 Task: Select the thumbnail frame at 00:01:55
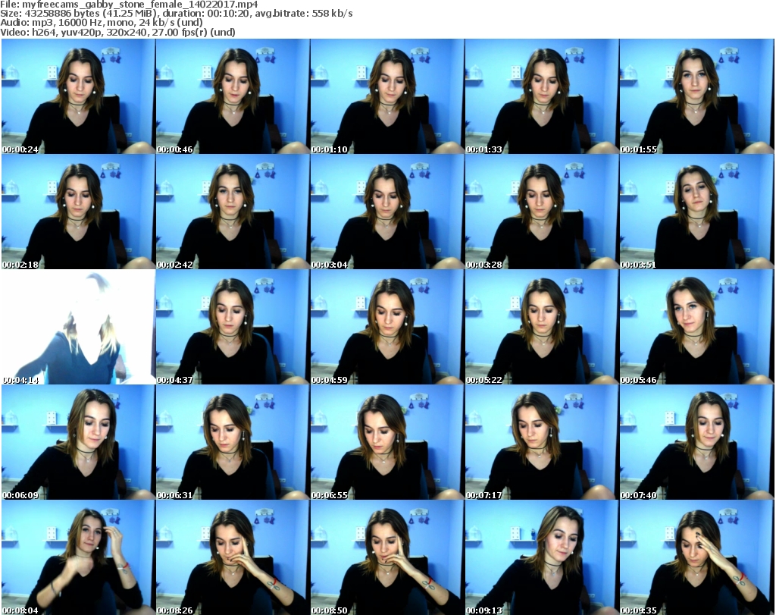697,96
